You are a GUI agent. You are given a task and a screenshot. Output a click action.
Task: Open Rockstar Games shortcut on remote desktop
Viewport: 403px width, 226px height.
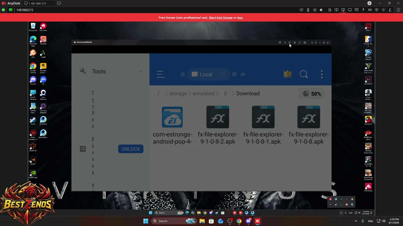click(43, 68)
